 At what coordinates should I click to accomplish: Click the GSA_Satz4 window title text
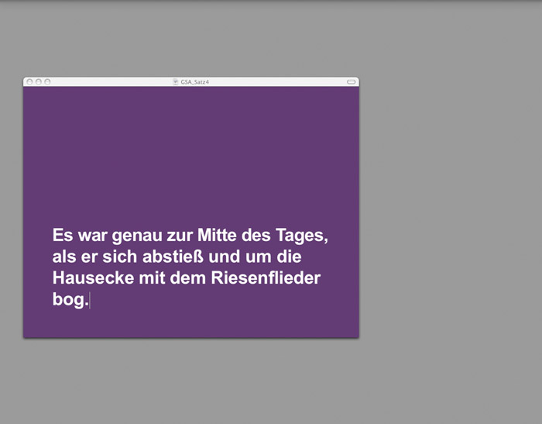click(194, 82)
